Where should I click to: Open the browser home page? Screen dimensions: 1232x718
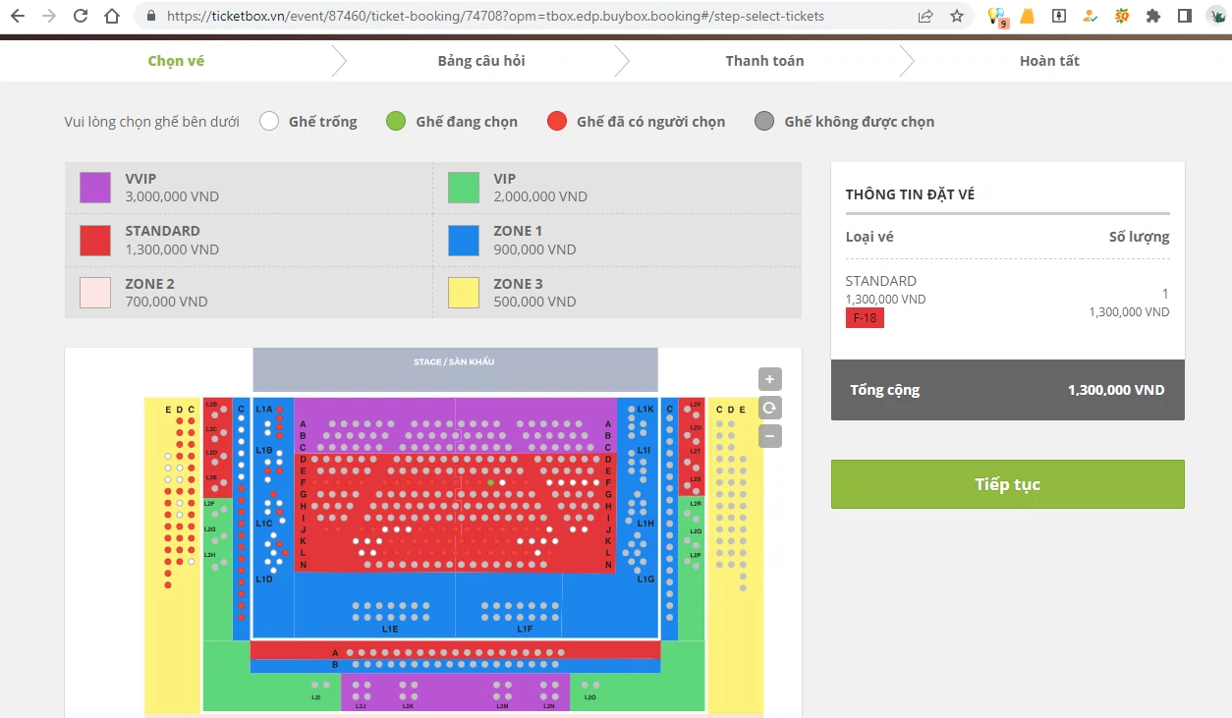112,16
